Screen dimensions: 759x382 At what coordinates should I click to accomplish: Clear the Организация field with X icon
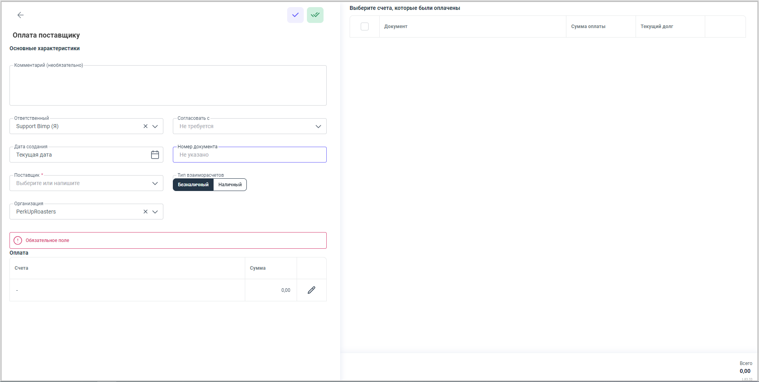tap(146, 212)
